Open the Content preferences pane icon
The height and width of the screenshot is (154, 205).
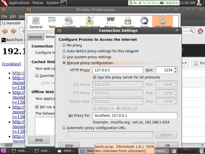coord(69,21)
